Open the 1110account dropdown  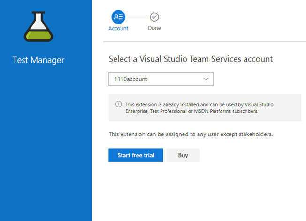point(161,79)
